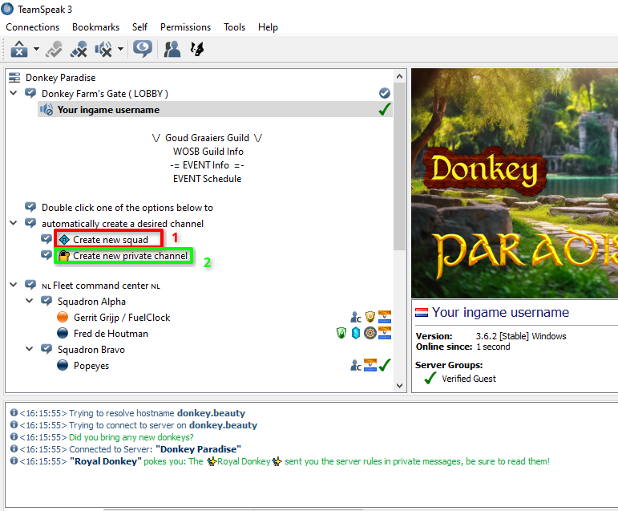Click the gold shield badge on Gerrit Grijp's row
The image size is (618, 511).
pyautogui.click(x=370, y=316)
